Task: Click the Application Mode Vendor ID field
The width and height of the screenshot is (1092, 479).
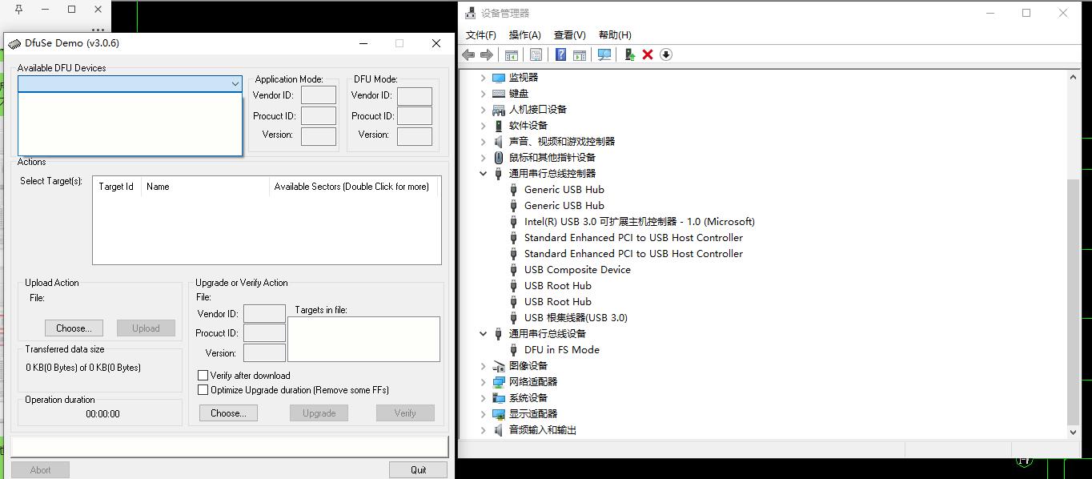Action: pos(318,96)
